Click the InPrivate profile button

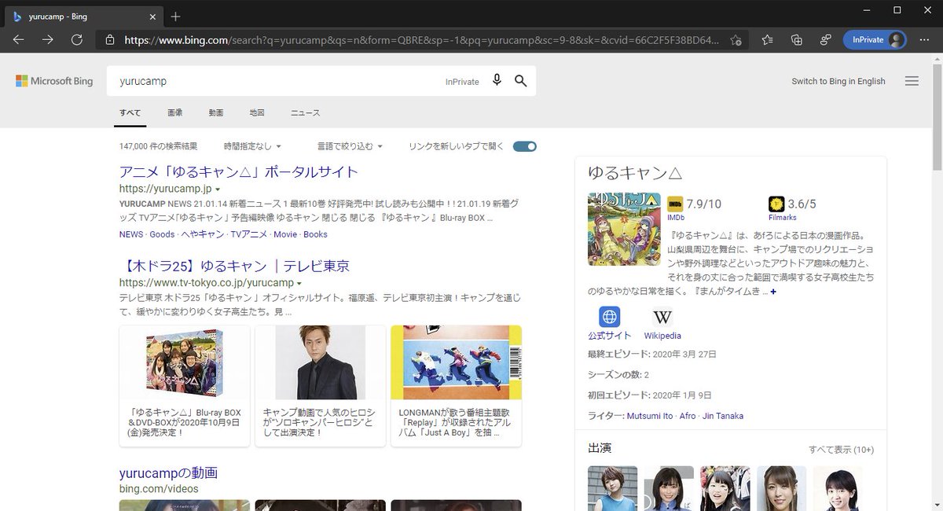pyautogui.click(x=875, y=39)
